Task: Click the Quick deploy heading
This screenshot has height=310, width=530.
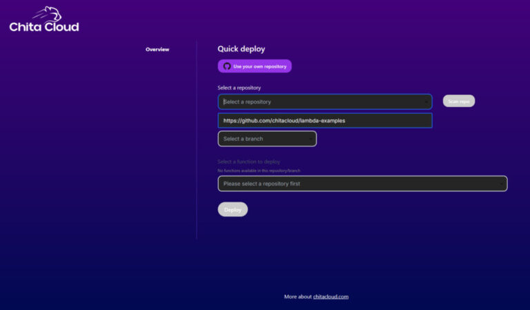Action: 242,49
